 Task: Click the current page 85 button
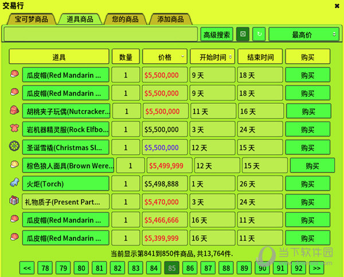[x=172, y=268]
